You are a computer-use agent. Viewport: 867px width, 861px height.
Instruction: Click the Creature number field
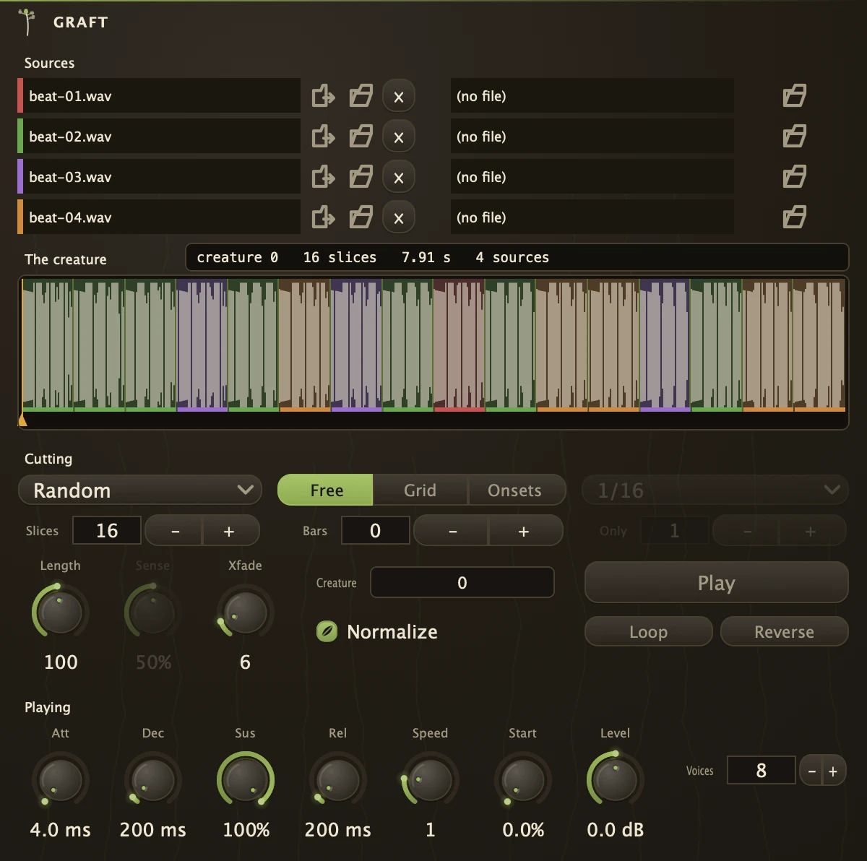462,582
